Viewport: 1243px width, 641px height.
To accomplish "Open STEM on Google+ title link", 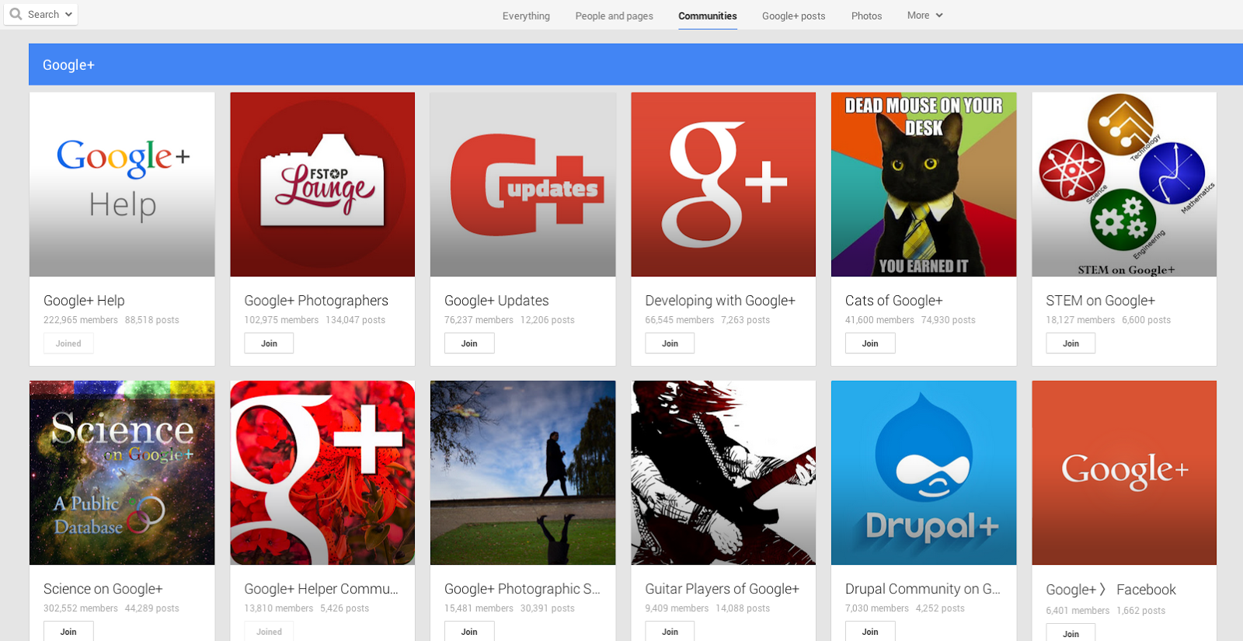I will tap(1100, 301).
